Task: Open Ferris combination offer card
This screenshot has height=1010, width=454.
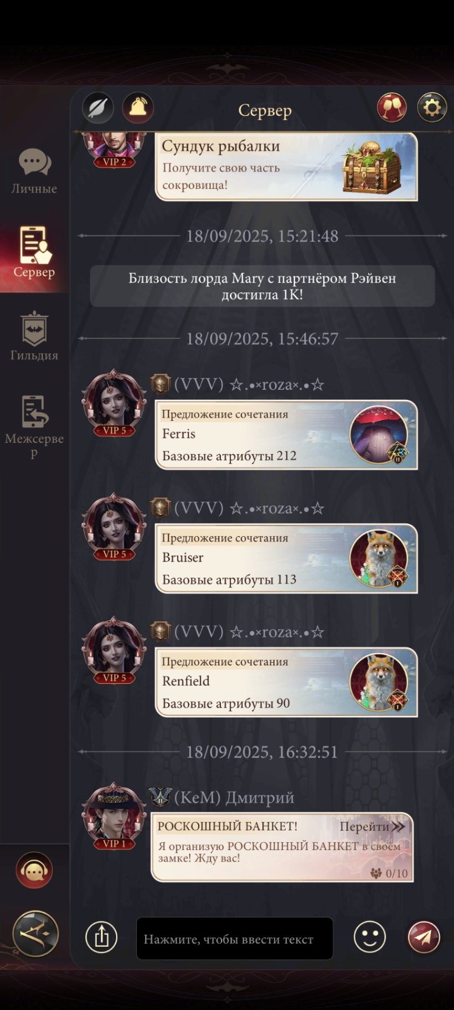Action: point(286,435)
